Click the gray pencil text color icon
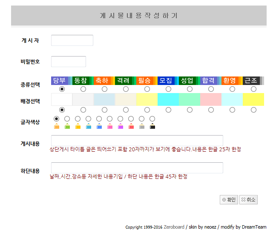The width and height of the screenshot is (276, 232). [x=142, y=126]
